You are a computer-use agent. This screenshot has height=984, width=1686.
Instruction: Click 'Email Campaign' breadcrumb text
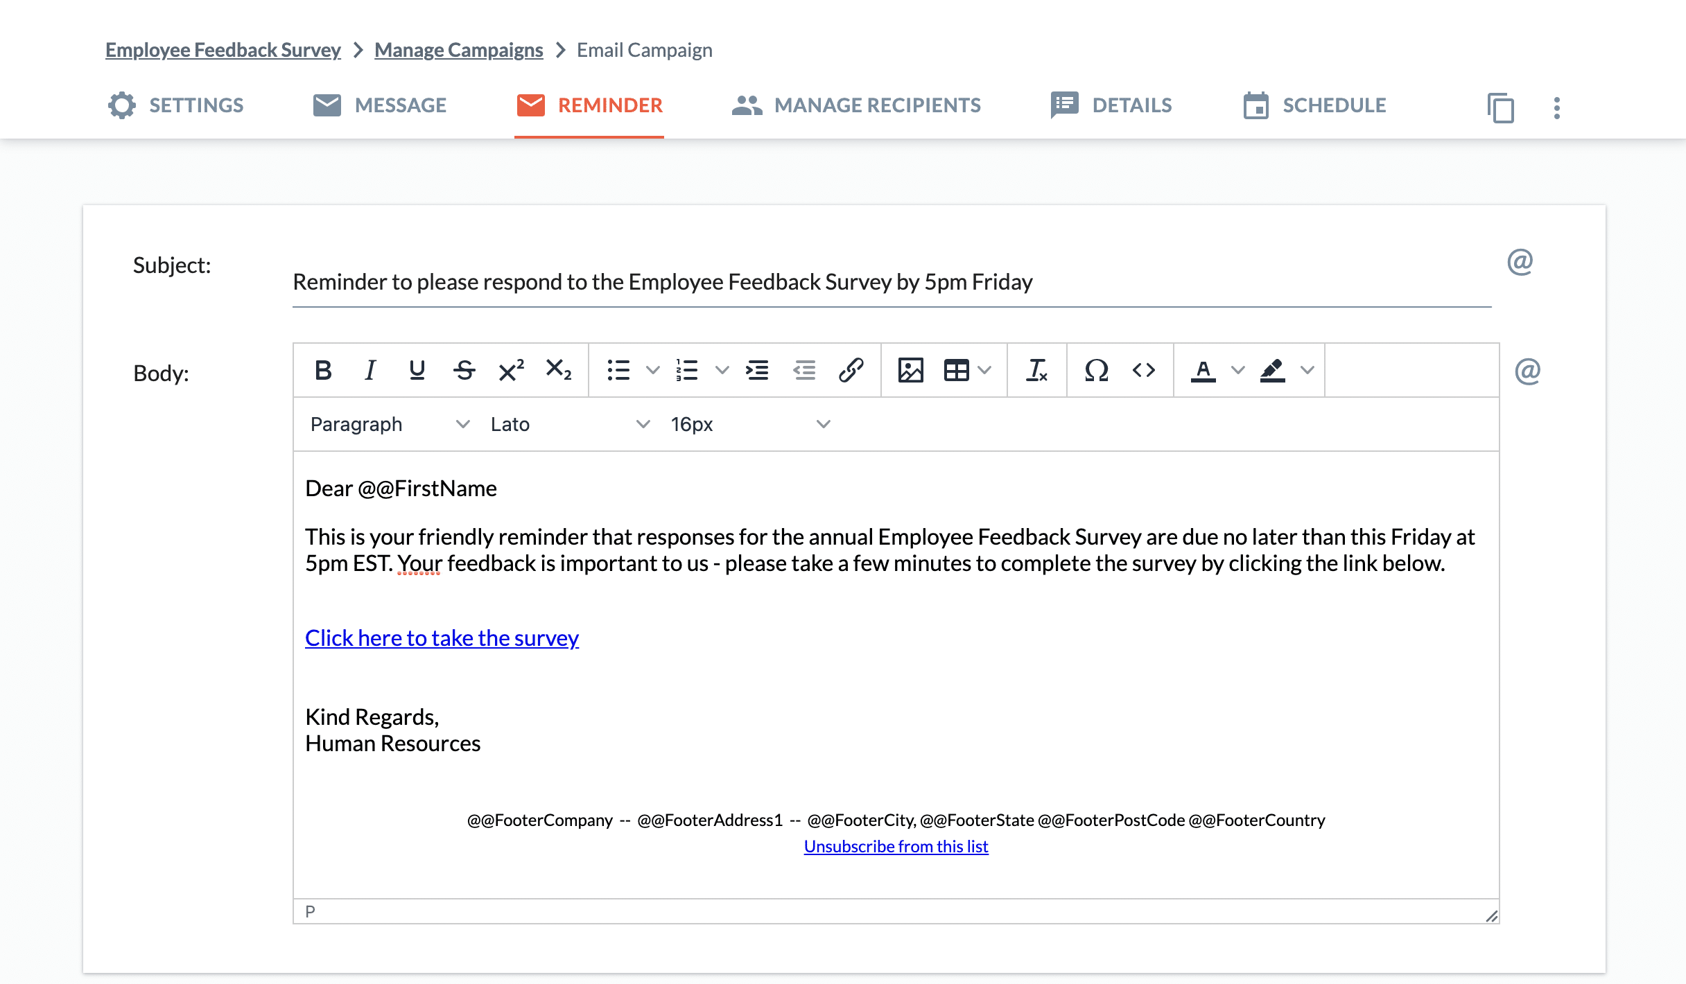click(644, 50)
